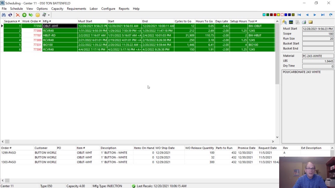This screenshot has height=188, width=335.
Task: Click schedule grid horizontal scroll right arrow
Action: [x=273, y=142]
